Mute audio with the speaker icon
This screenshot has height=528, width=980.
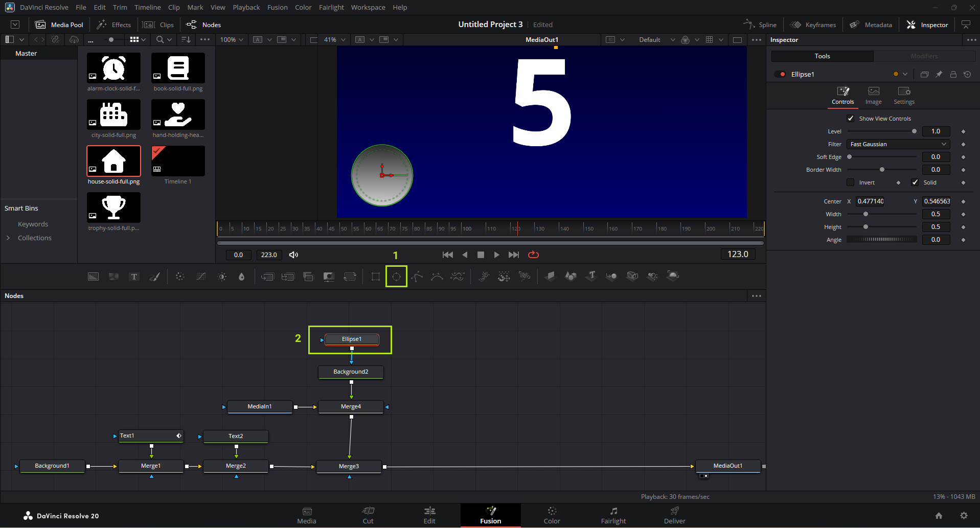[x=293, y=255]
